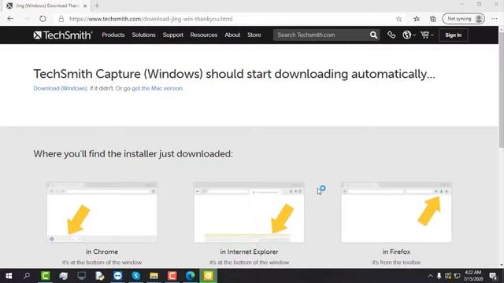
Task: Open the yellow highlighted taskbar app
Action: [x=208, y=276]
